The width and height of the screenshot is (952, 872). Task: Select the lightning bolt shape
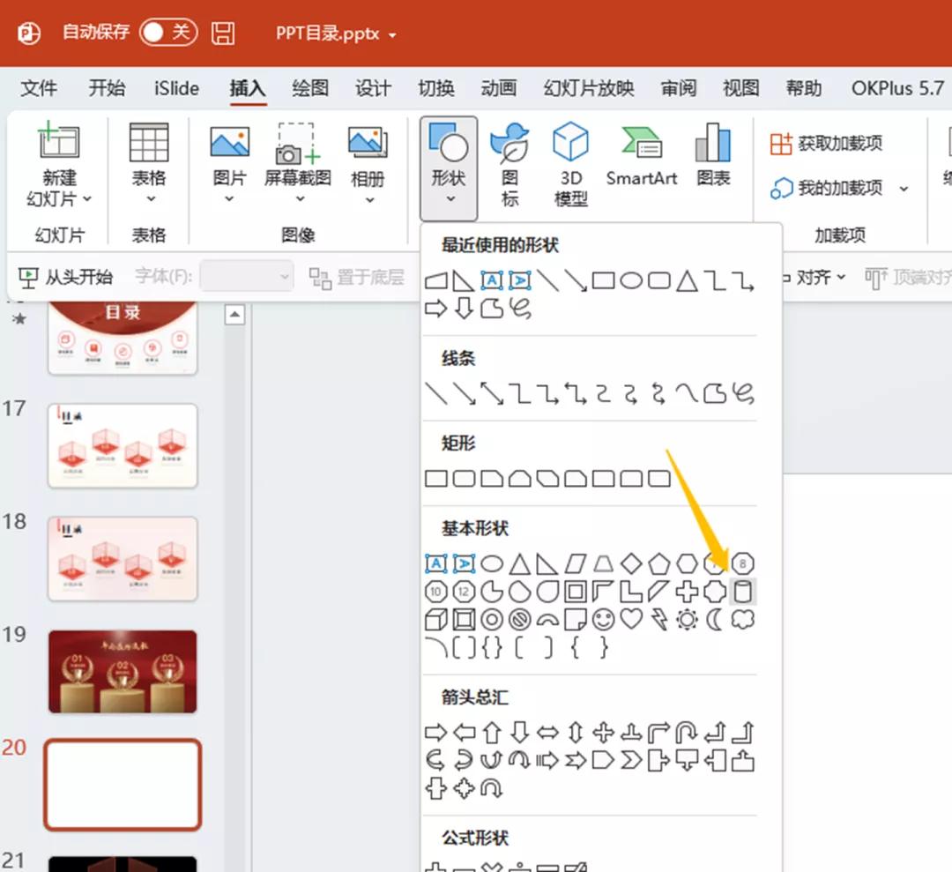point(658,620)
